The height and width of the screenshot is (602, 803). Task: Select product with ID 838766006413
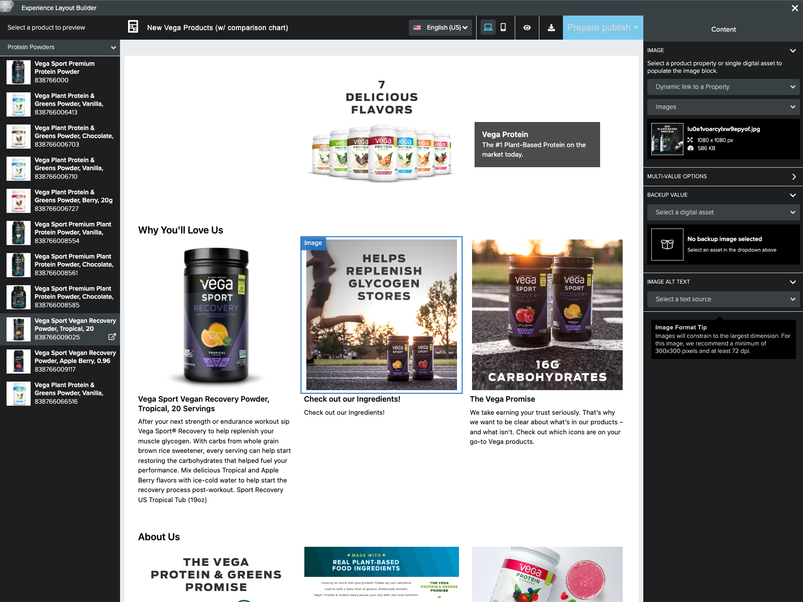click(x=60, y=104)
